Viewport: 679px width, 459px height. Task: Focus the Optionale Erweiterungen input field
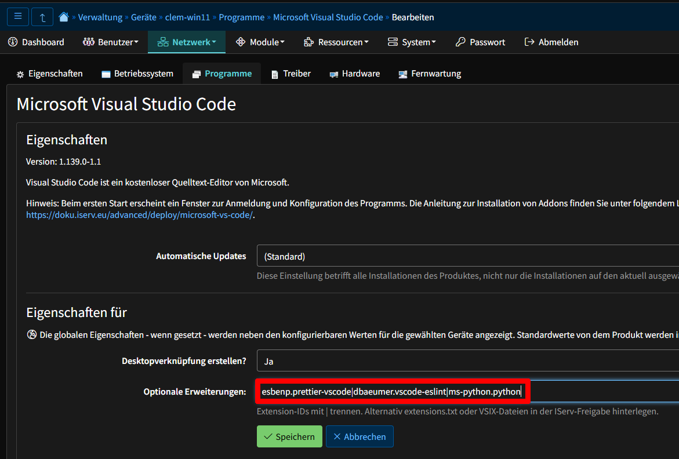468,392
